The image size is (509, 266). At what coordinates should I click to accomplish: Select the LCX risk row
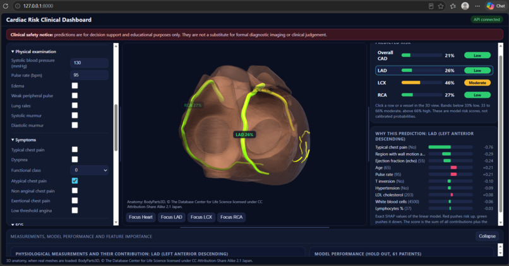pyautogui.click(x=434, y=83)
